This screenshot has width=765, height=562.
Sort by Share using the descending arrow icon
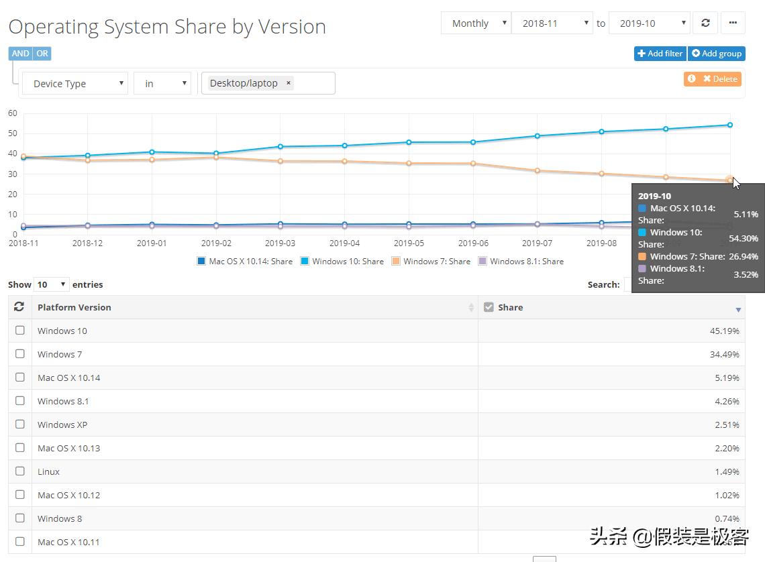coord(737,309)
